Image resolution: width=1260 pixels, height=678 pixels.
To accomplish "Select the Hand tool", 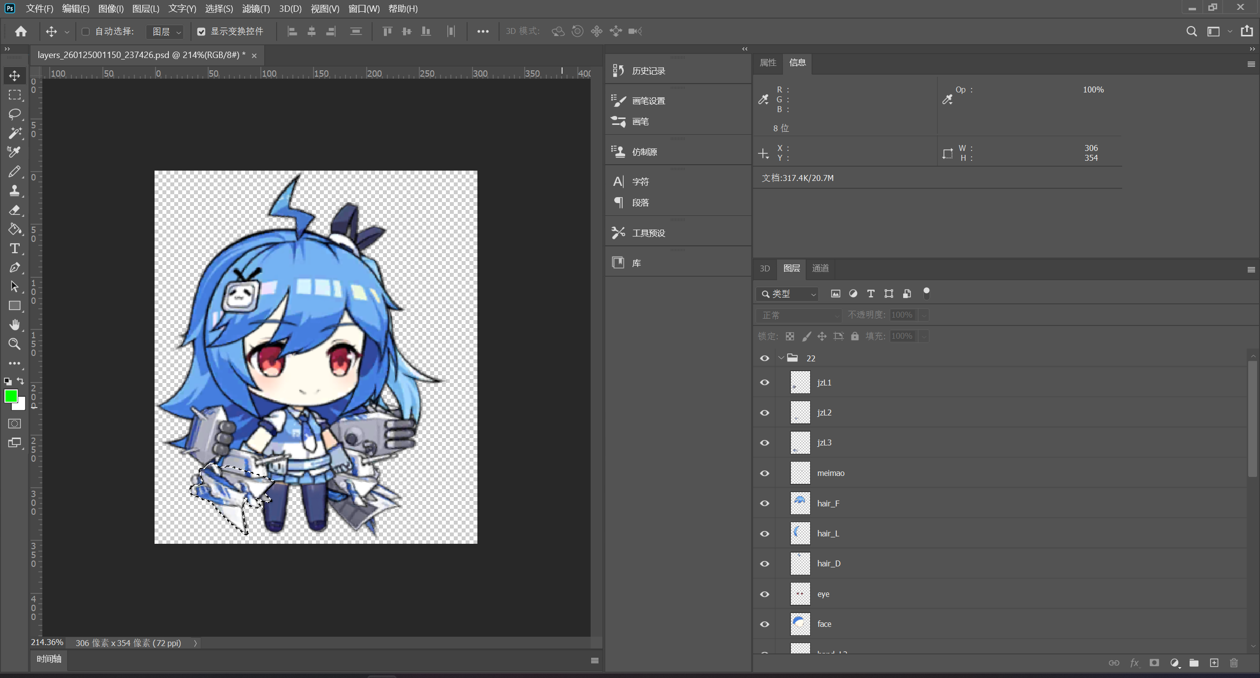I will click(14, 325).
